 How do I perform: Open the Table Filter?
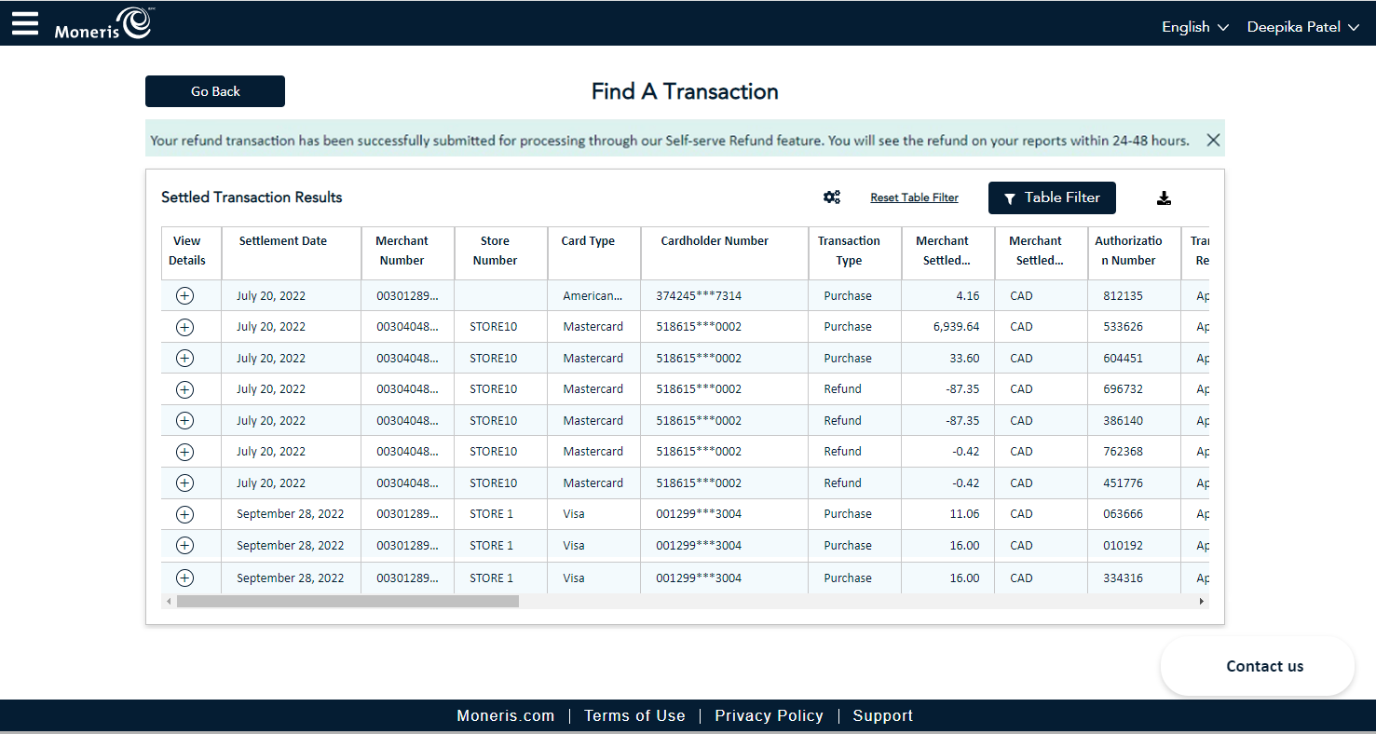[1052, 197]
